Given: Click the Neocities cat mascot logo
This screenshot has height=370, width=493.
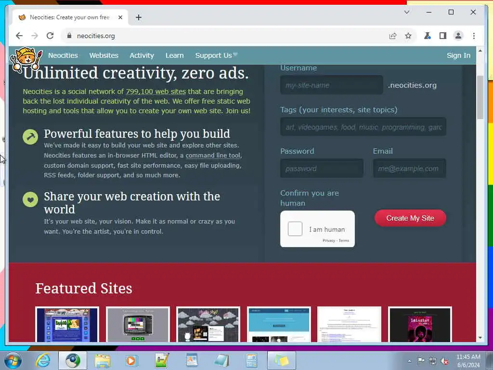Looking at the screenshot, I should pyautogui.click(x=26, y=59).
